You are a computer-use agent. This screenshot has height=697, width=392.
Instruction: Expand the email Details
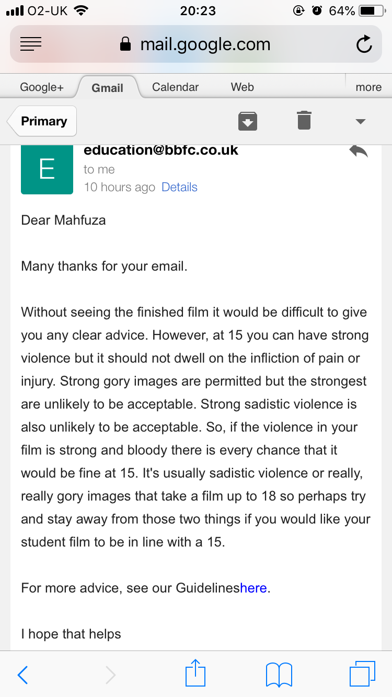179,187
